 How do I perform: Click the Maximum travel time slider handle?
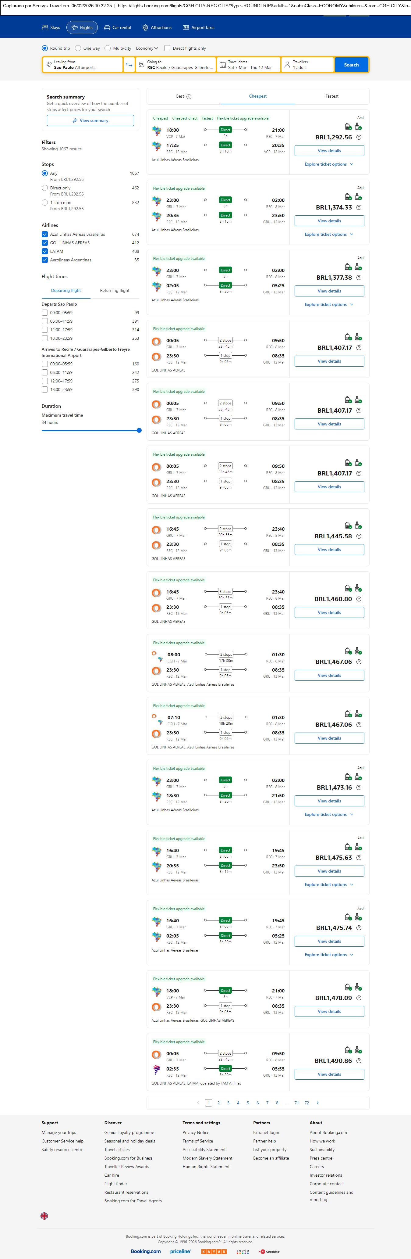[x=139, y=431]
